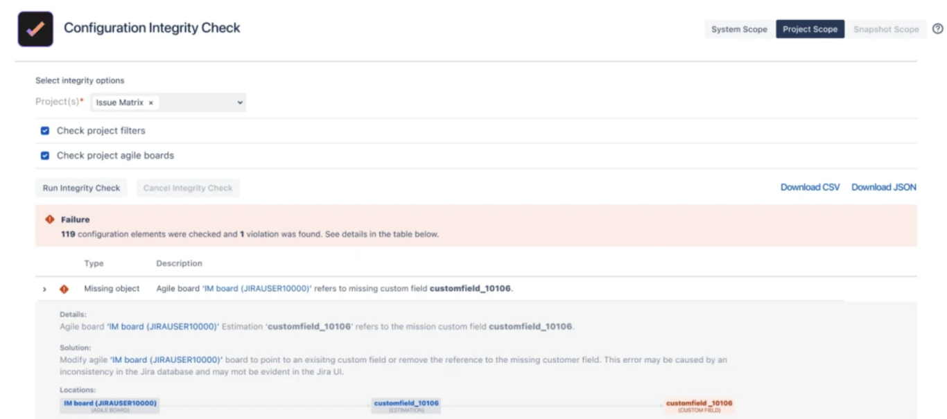This screenshot has height=419, width=947.
Task: Run the integrity check
Action: pos(81,187)
